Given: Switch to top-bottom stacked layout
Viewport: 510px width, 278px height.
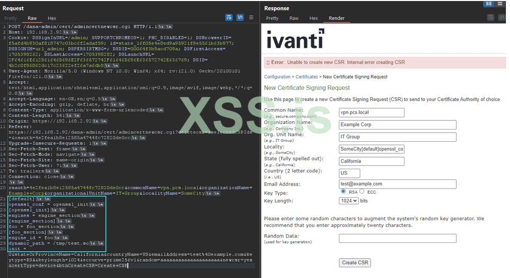Looking at the screenshot, I should point(500,4).
